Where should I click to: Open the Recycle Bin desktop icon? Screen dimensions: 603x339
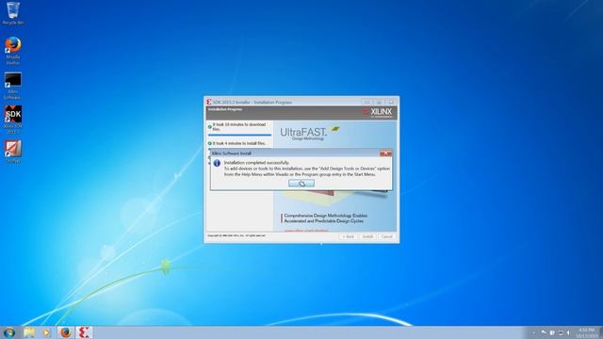coord(12,13)
